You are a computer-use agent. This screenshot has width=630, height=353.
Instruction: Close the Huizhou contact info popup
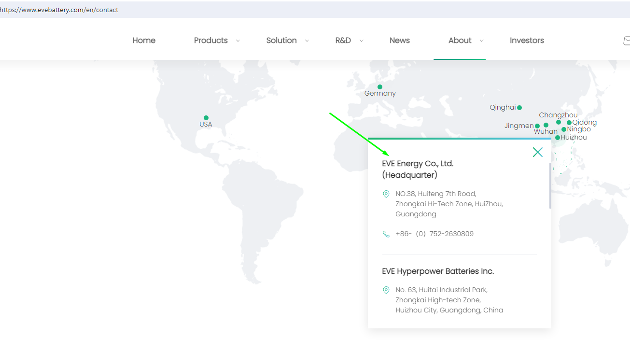537,152
